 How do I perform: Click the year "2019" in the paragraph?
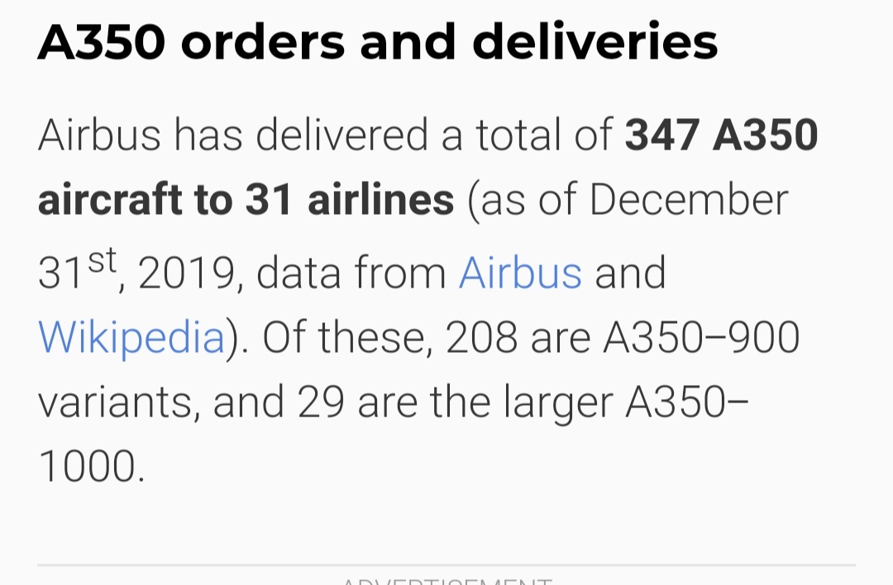click(189, 274)
